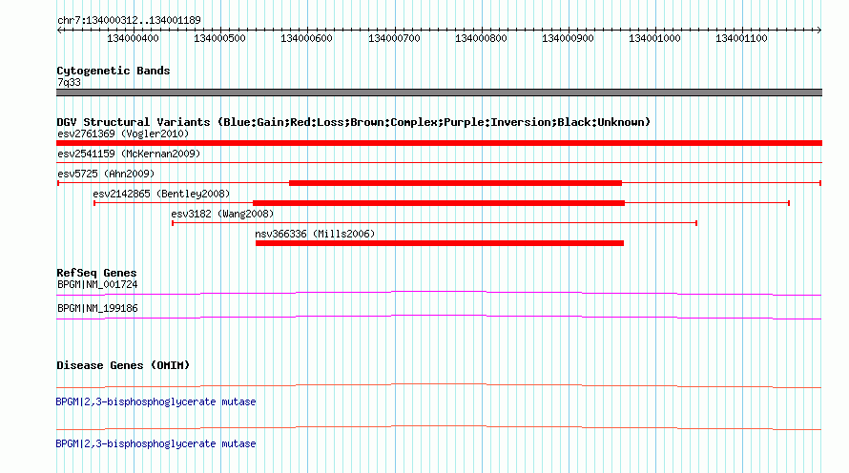Select the gray 7q33 cytogenetic band bar
The width and height of the screenshot is (849, 473).
(x=439, y=93)
